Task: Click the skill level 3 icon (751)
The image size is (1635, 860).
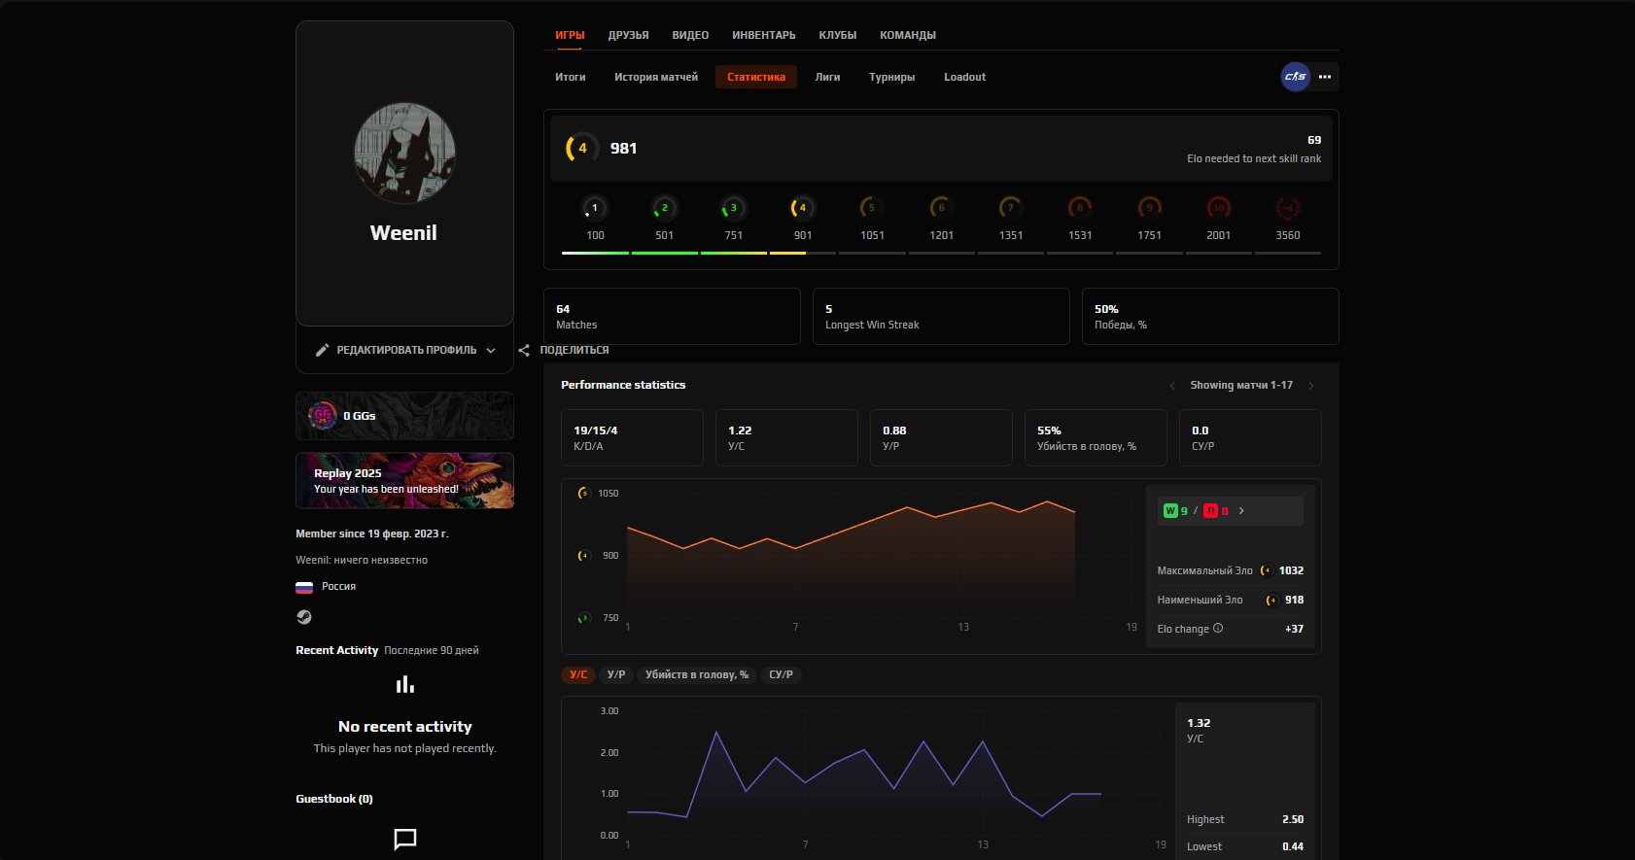Action: click(x=733, y=208)
